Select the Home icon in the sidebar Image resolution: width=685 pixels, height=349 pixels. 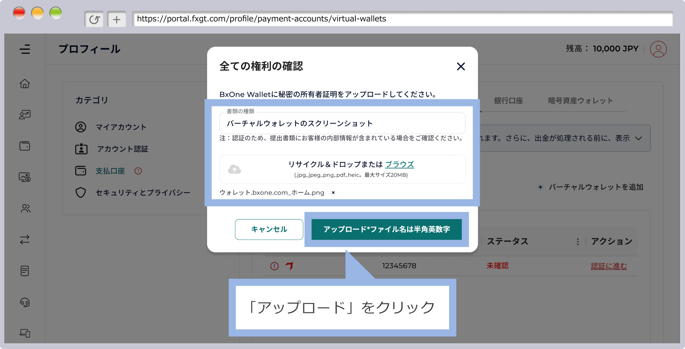click(x=25, y=83)
